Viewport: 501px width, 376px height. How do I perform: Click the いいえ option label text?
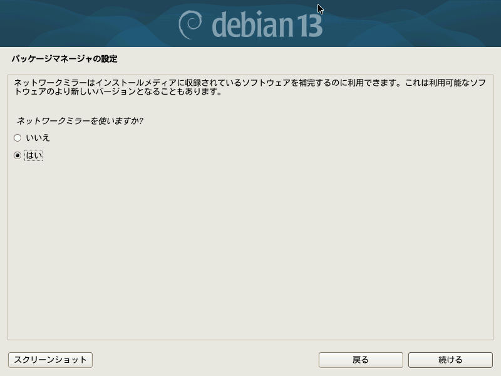38,138
